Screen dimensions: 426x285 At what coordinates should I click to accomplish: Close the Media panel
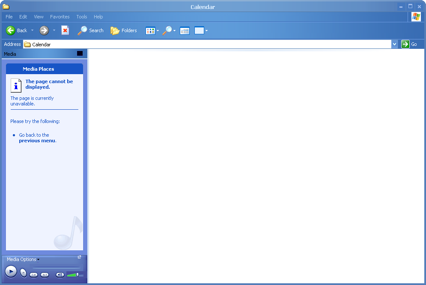pyautogui.click(x=80, y=54)
